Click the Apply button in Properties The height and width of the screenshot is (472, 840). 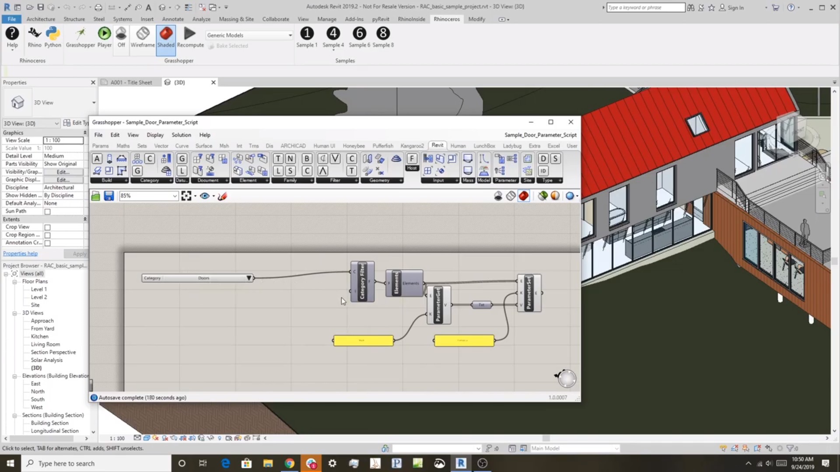pos(80,254)
